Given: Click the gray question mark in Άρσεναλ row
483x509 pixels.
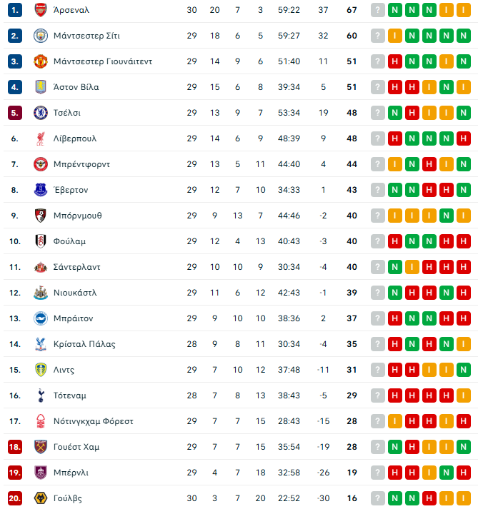Looking at the screenshot, I should [x=377, y=10].
